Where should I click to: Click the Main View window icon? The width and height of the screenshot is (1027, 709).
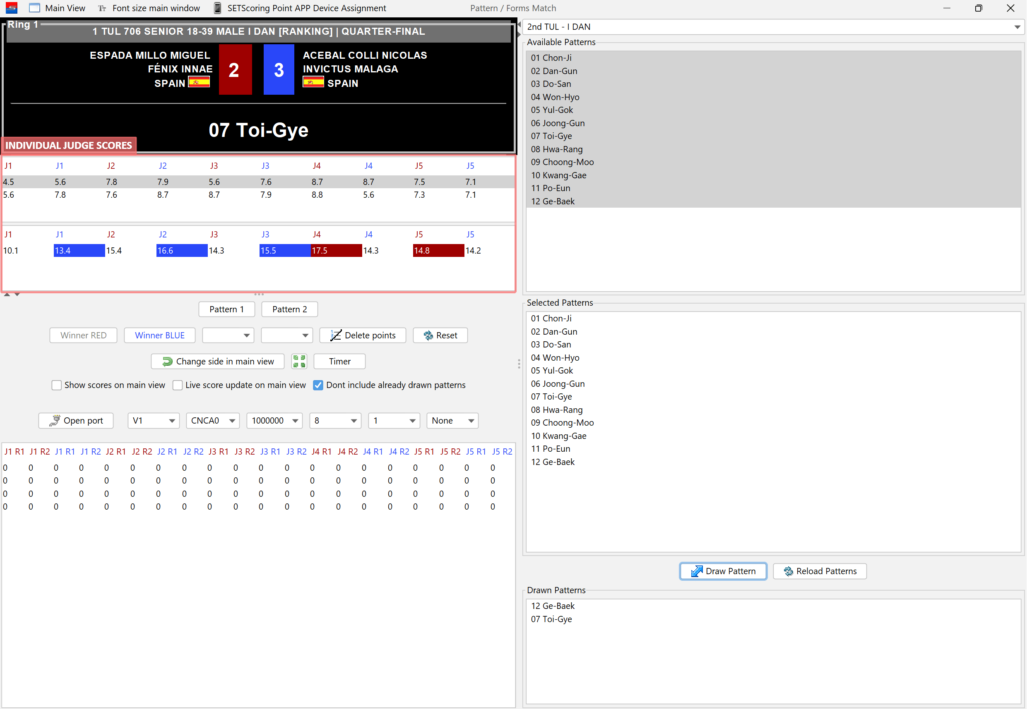tap(34, 8)
